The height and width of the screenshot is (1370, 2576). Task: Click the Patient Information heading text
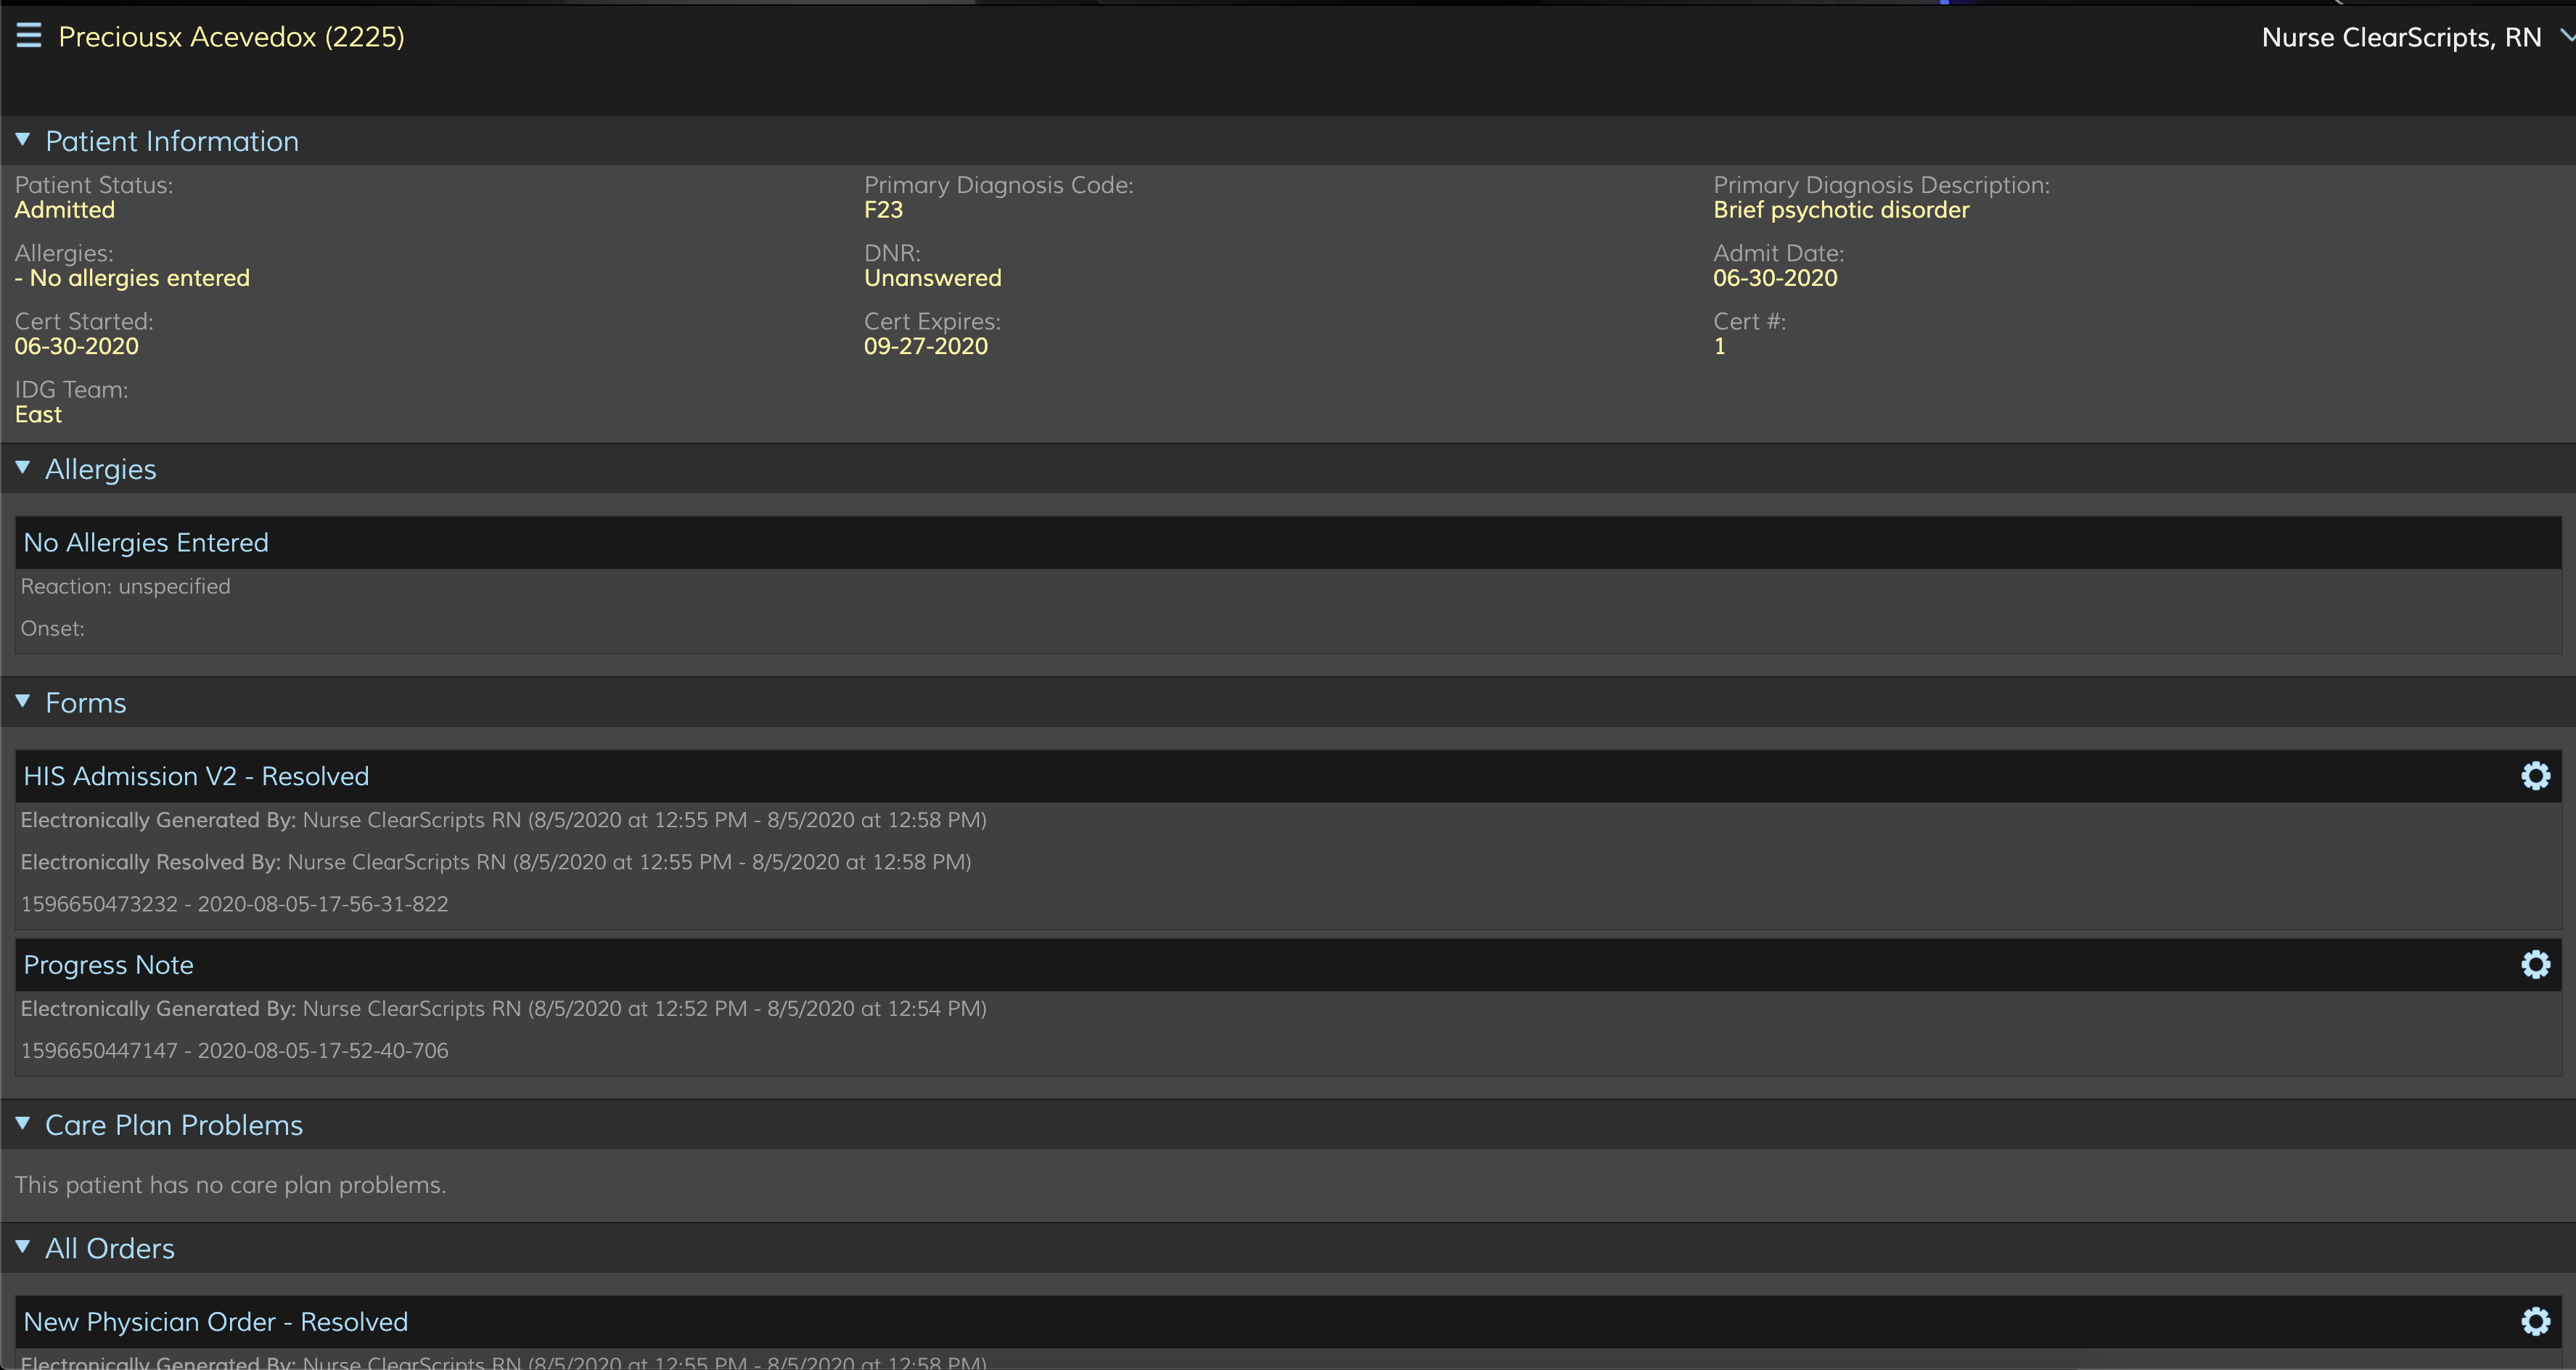pyautogui.click(x=172, y=141)
